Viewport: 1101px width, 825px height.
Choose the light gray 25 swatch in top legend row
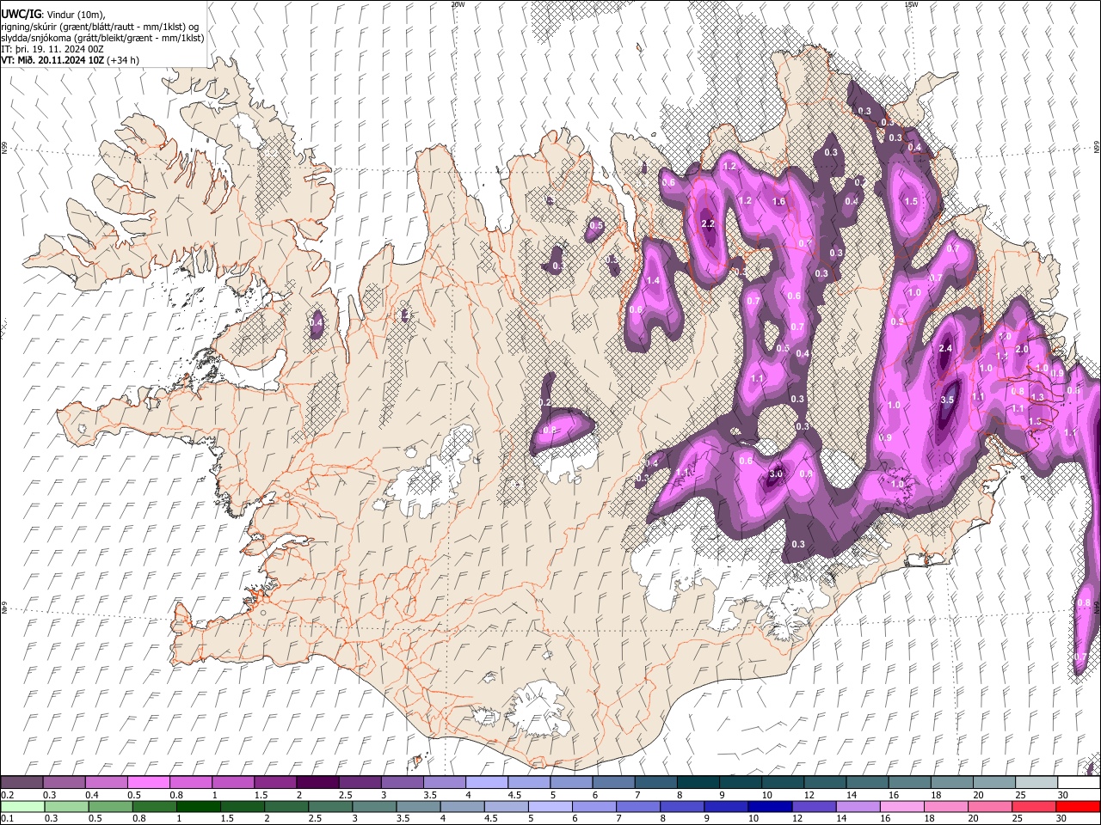[1037, 782]
